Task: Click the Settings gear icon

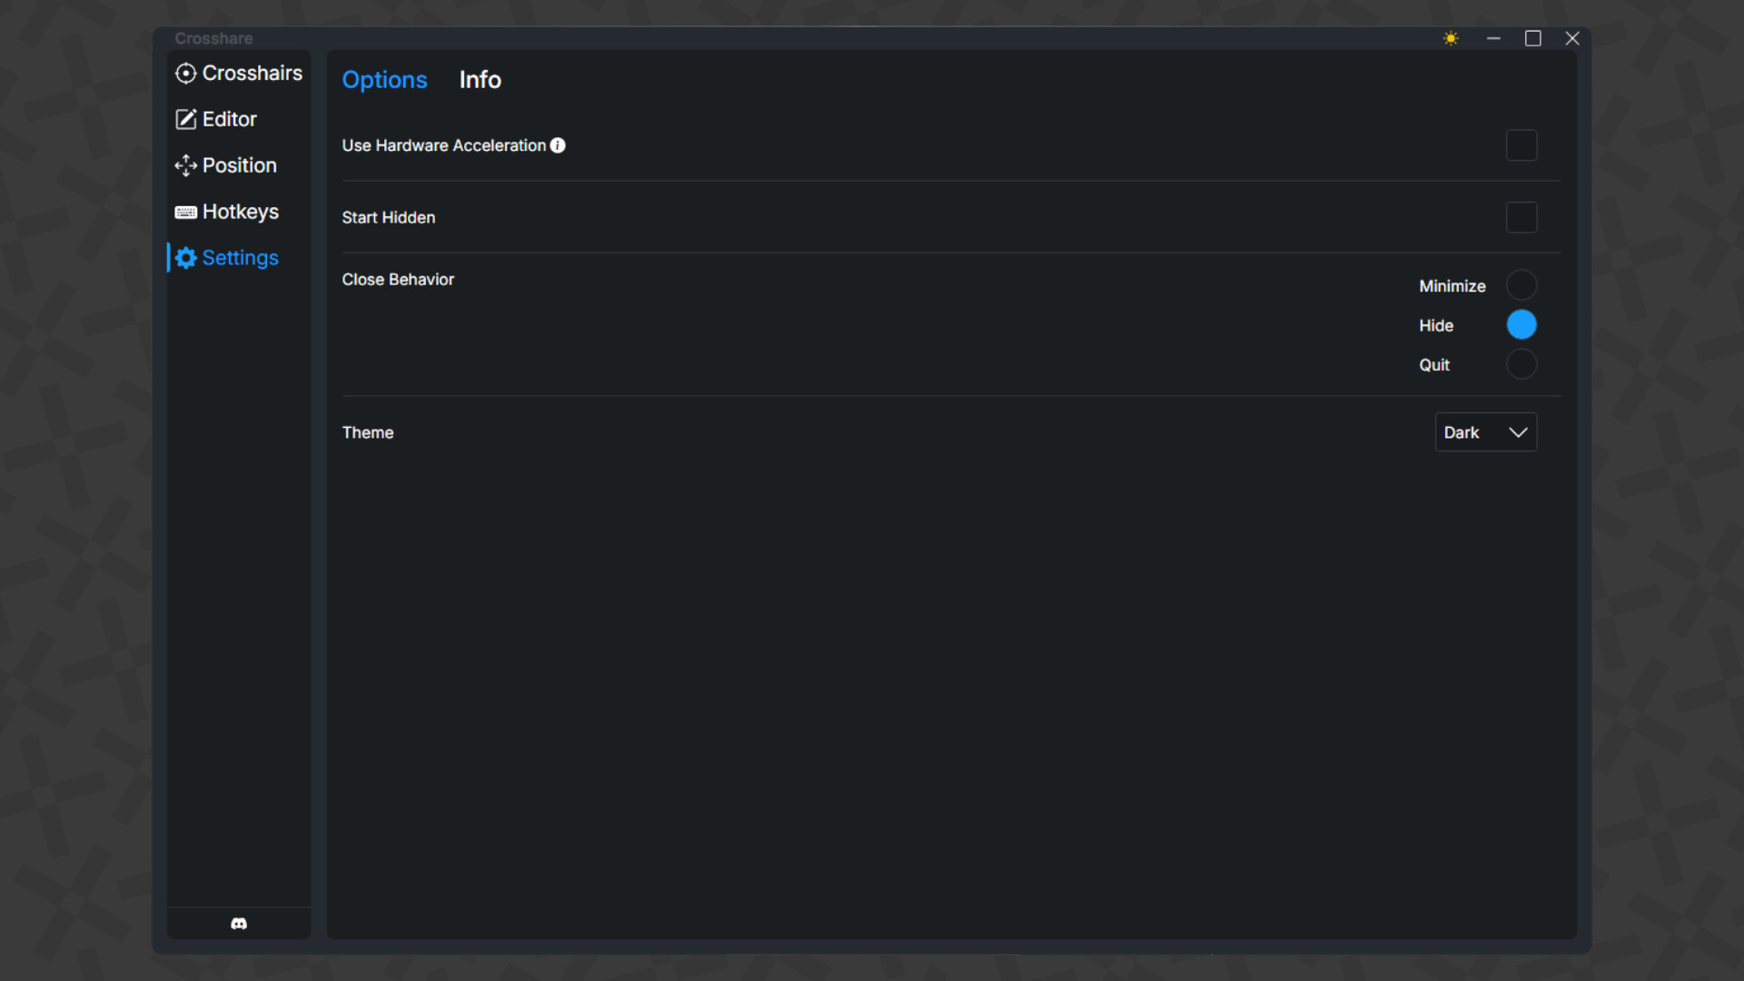Action: pyautogui.click(x=185, y=258)
